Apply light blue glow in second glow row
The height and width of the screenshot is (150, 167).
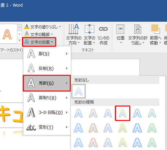pos(78,128)
